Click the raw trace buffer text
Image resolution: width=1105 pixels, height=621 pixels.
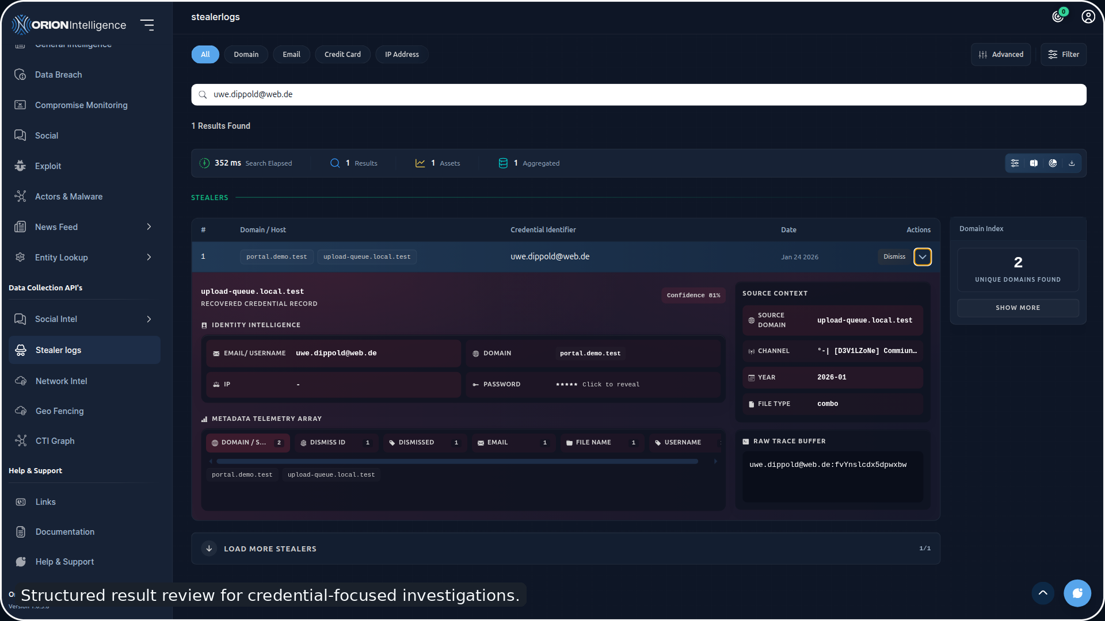tap(828, 465)
